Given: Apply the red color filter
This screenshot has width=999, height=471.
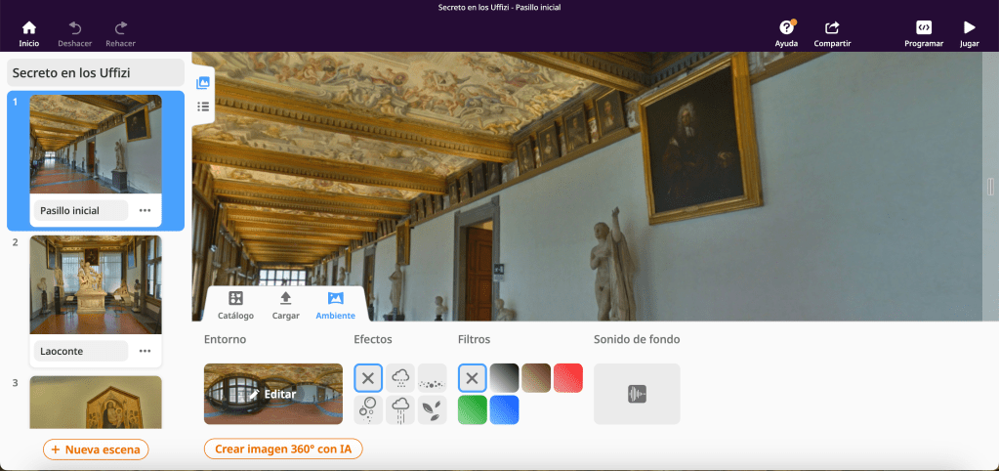Looking at the screenshot, I should (x=567, y=378).
